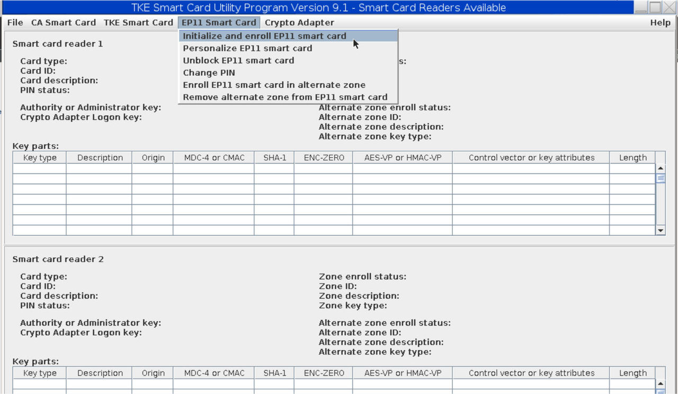678x394 pixels.
Task: Click the ENC-ZERO column header in reader 1
Action: [324, 158]
